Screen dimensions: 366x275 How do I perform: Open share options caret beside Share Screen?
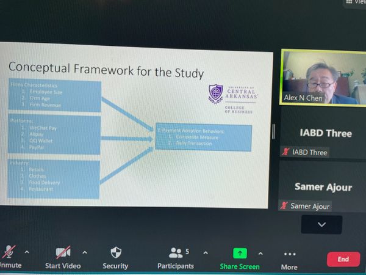point(260,252)
